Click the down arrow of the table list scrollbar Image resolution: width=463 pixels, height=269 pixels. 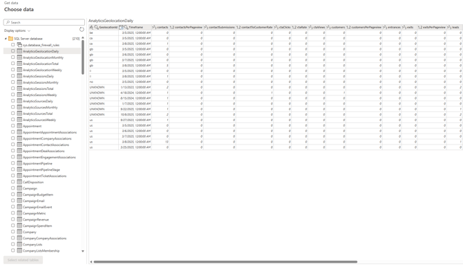83,251
